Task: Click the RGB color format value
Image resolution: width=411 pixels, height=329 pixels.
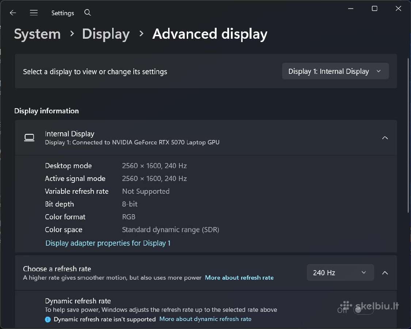Action: 129,217
